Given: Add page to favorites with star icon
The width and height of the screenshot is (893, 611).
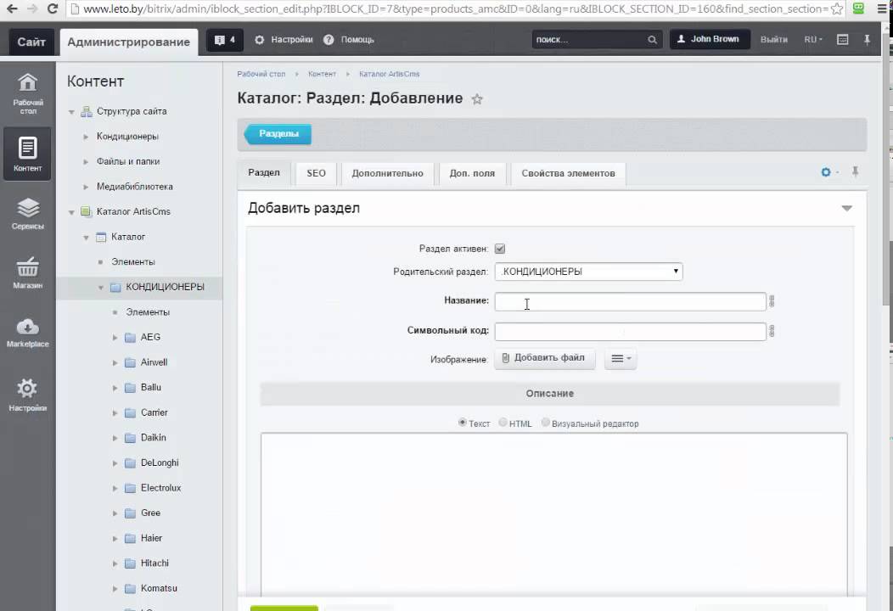Looking at the screenshot, I should click(x=477, y=99).
